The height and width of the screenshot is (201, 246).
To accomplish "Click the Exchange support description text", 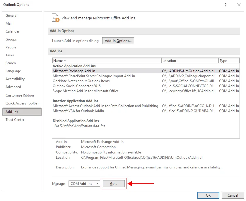I will point(151,167).
